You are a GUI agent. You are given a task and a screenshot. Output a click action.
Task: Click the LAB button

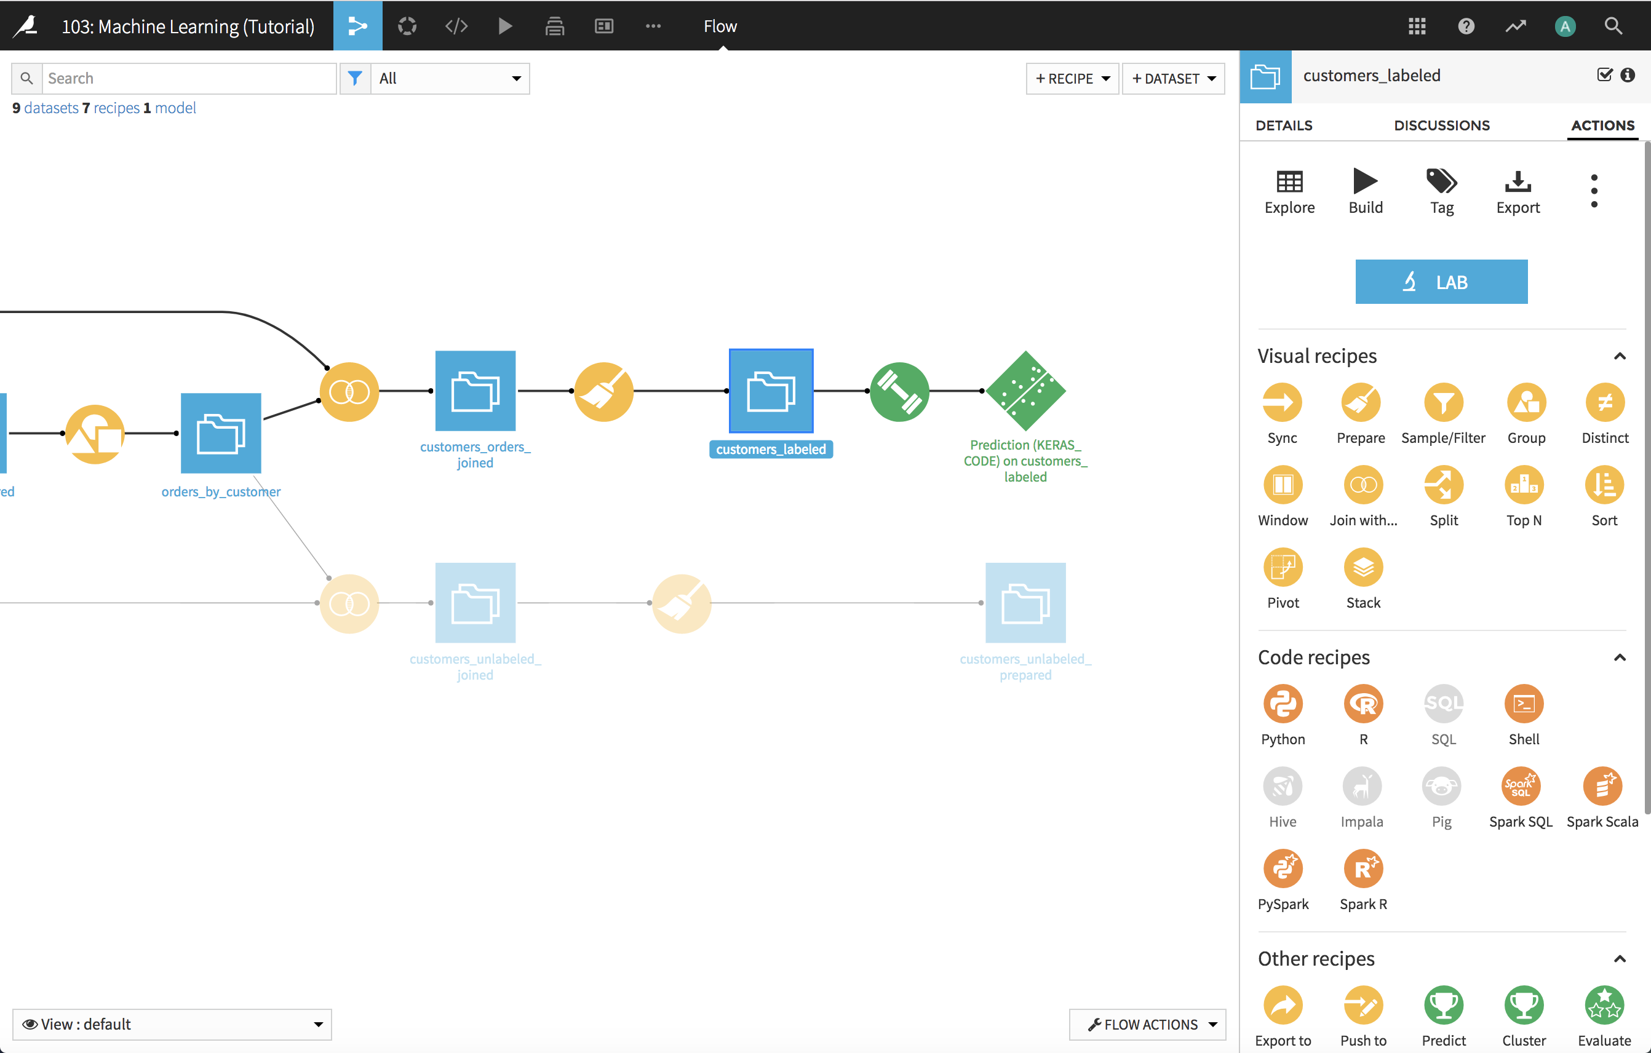click(1441, 282)
